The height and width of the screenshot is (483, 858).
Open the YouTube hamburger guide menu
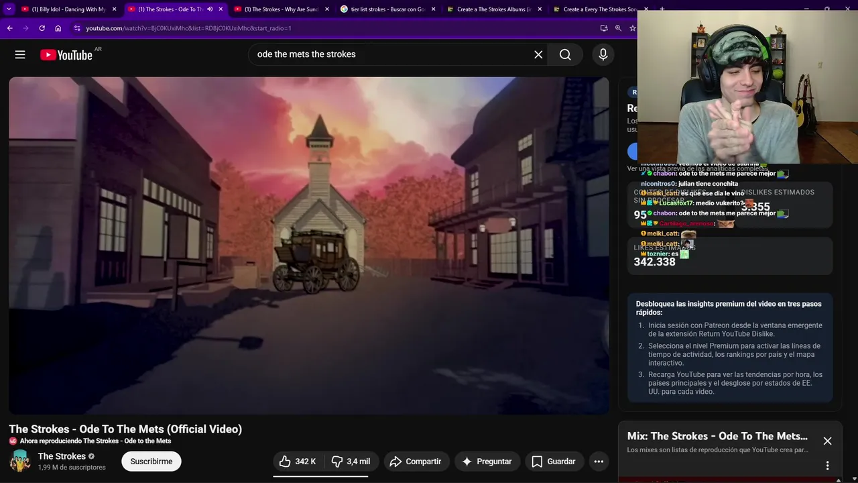tap(20, 55)
